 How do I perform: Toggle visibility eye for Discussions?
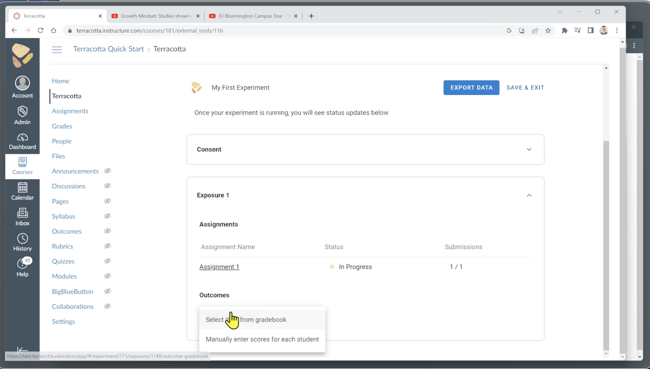coord(108,186)
